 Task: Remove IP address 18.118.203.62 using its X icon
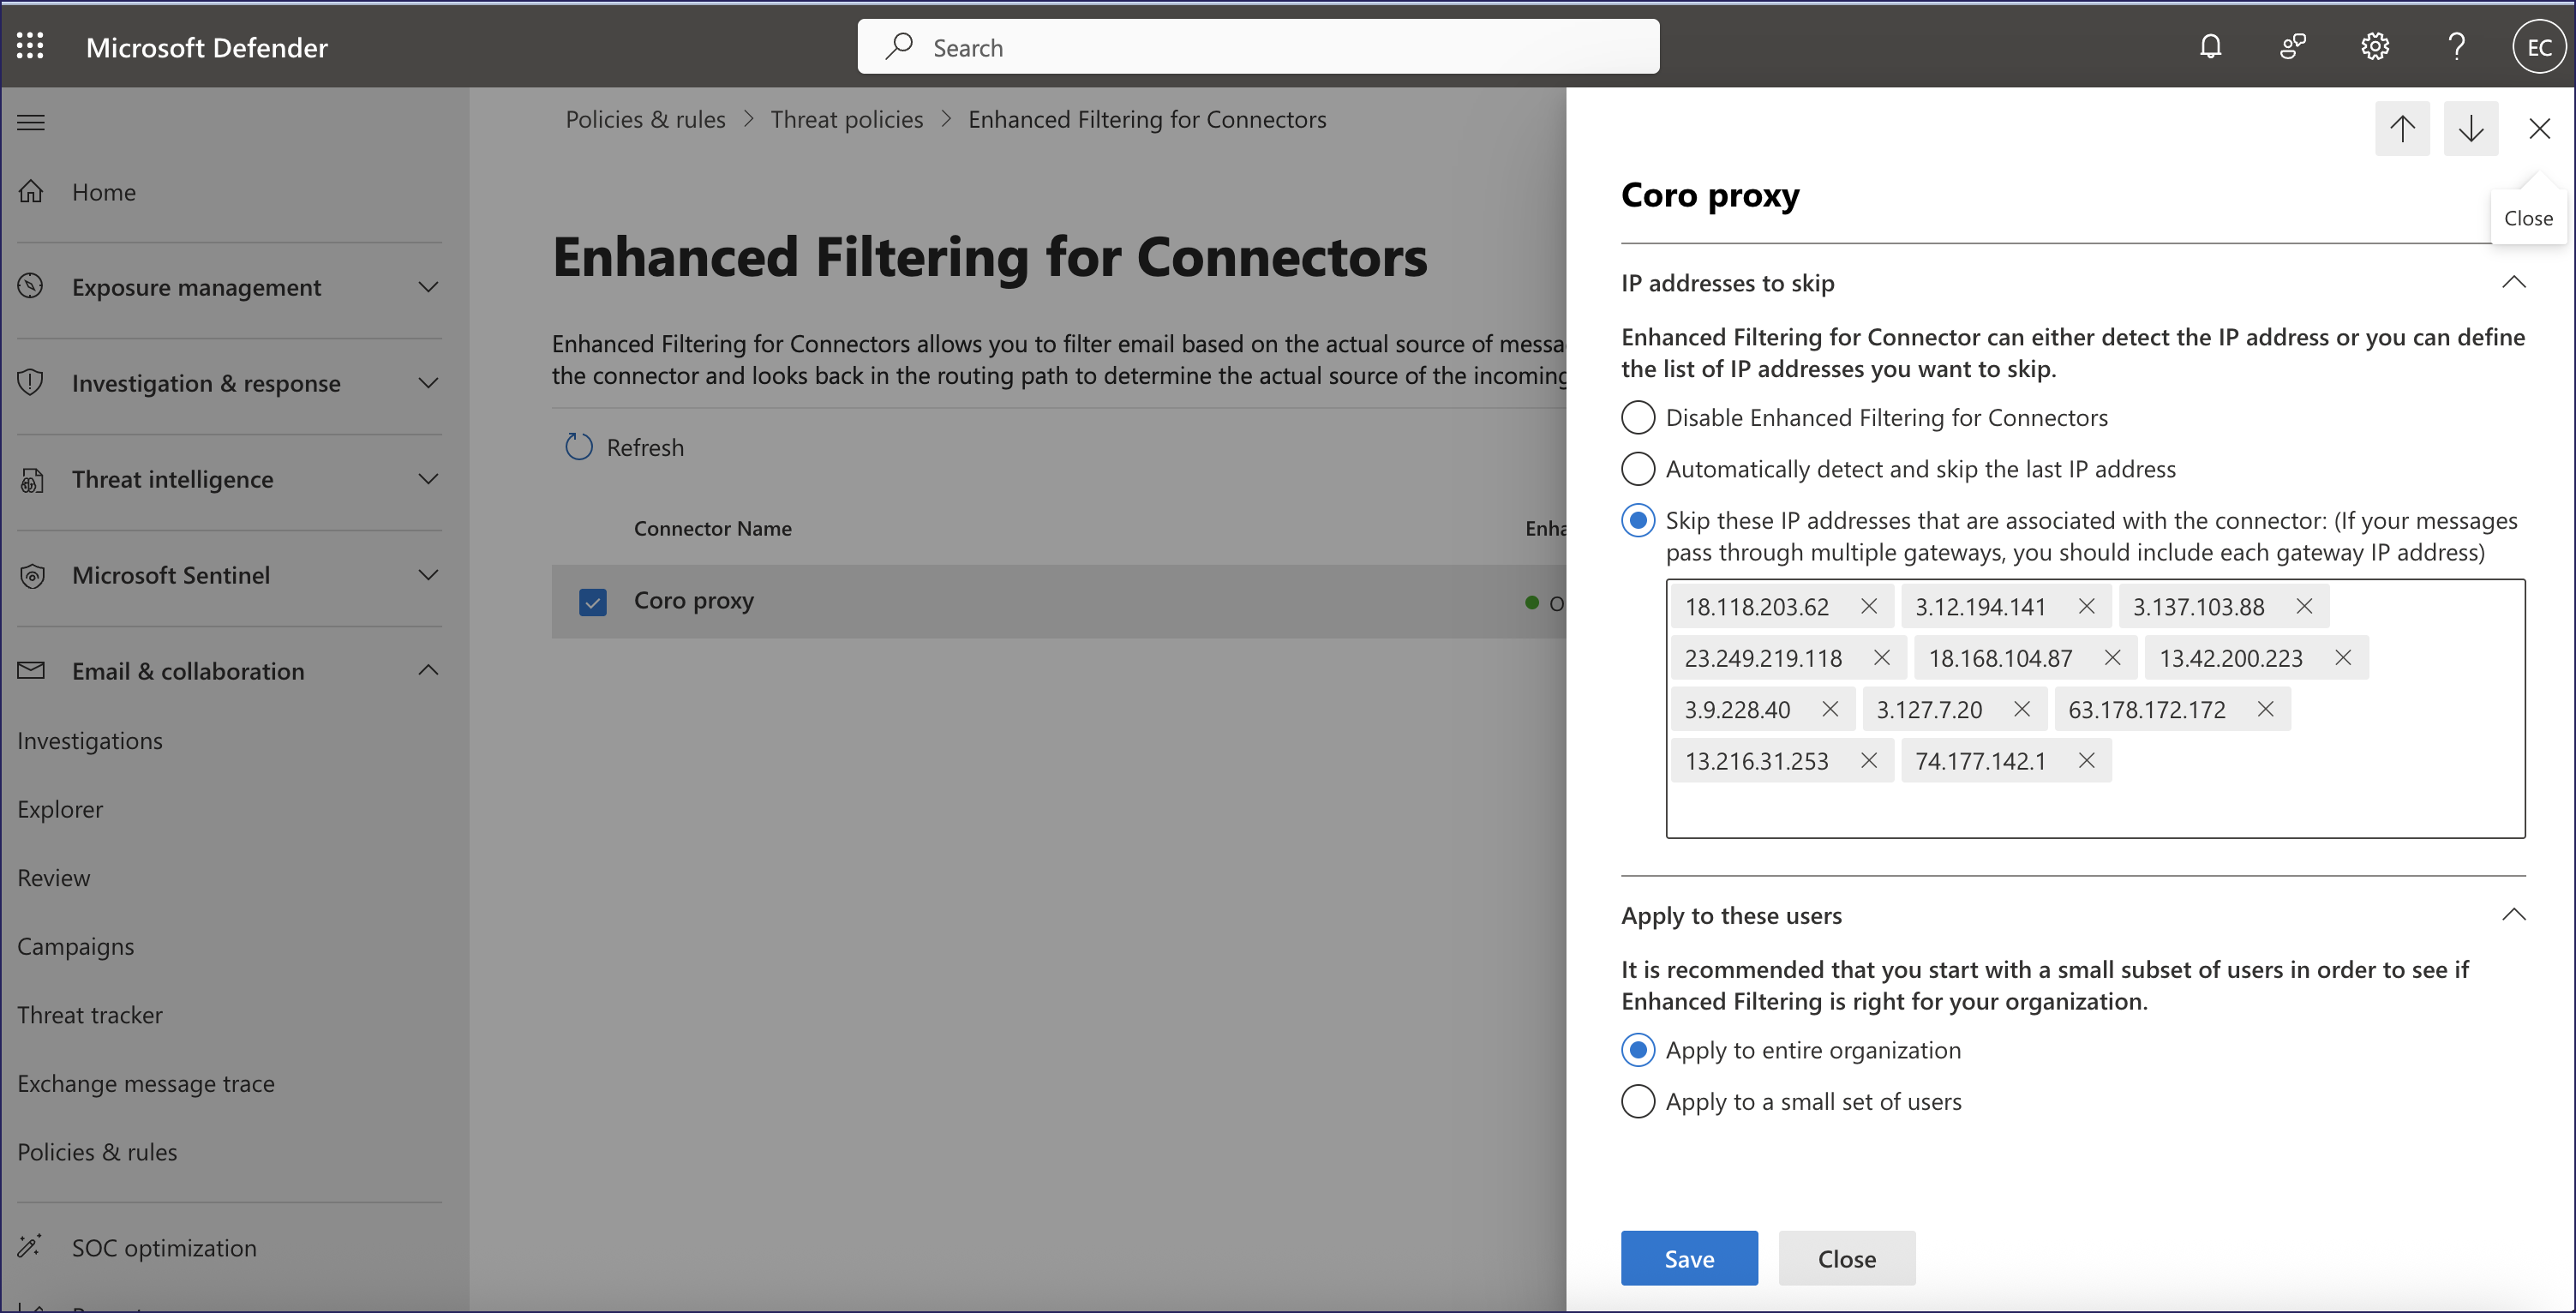click(x=1869, y=605)
